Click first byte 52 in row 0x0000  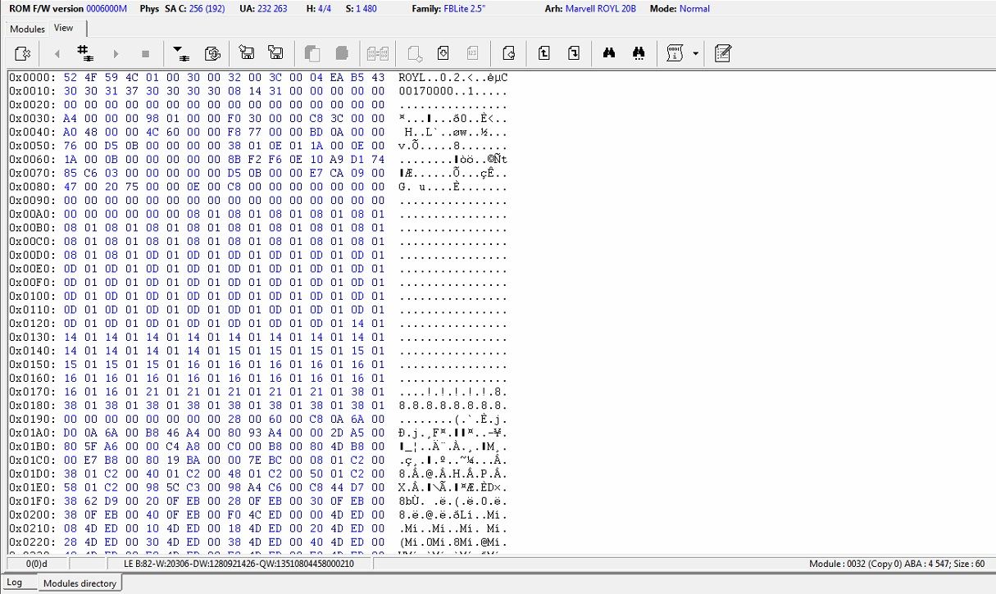pyautogui.click(x=70, y=77)
